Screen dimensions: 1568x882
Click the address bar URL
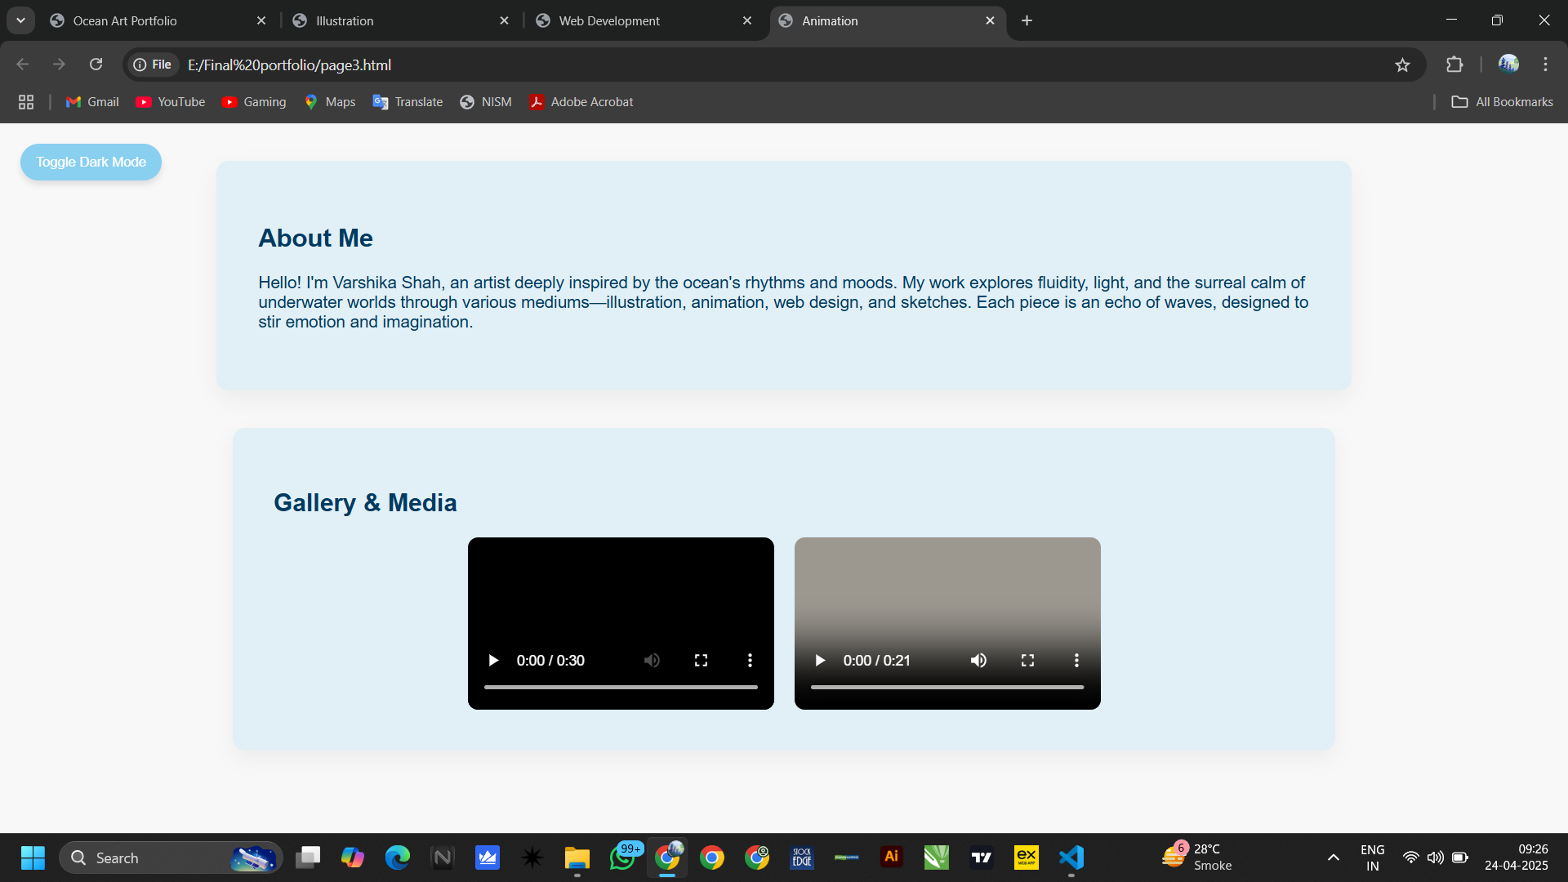[289, 65]
